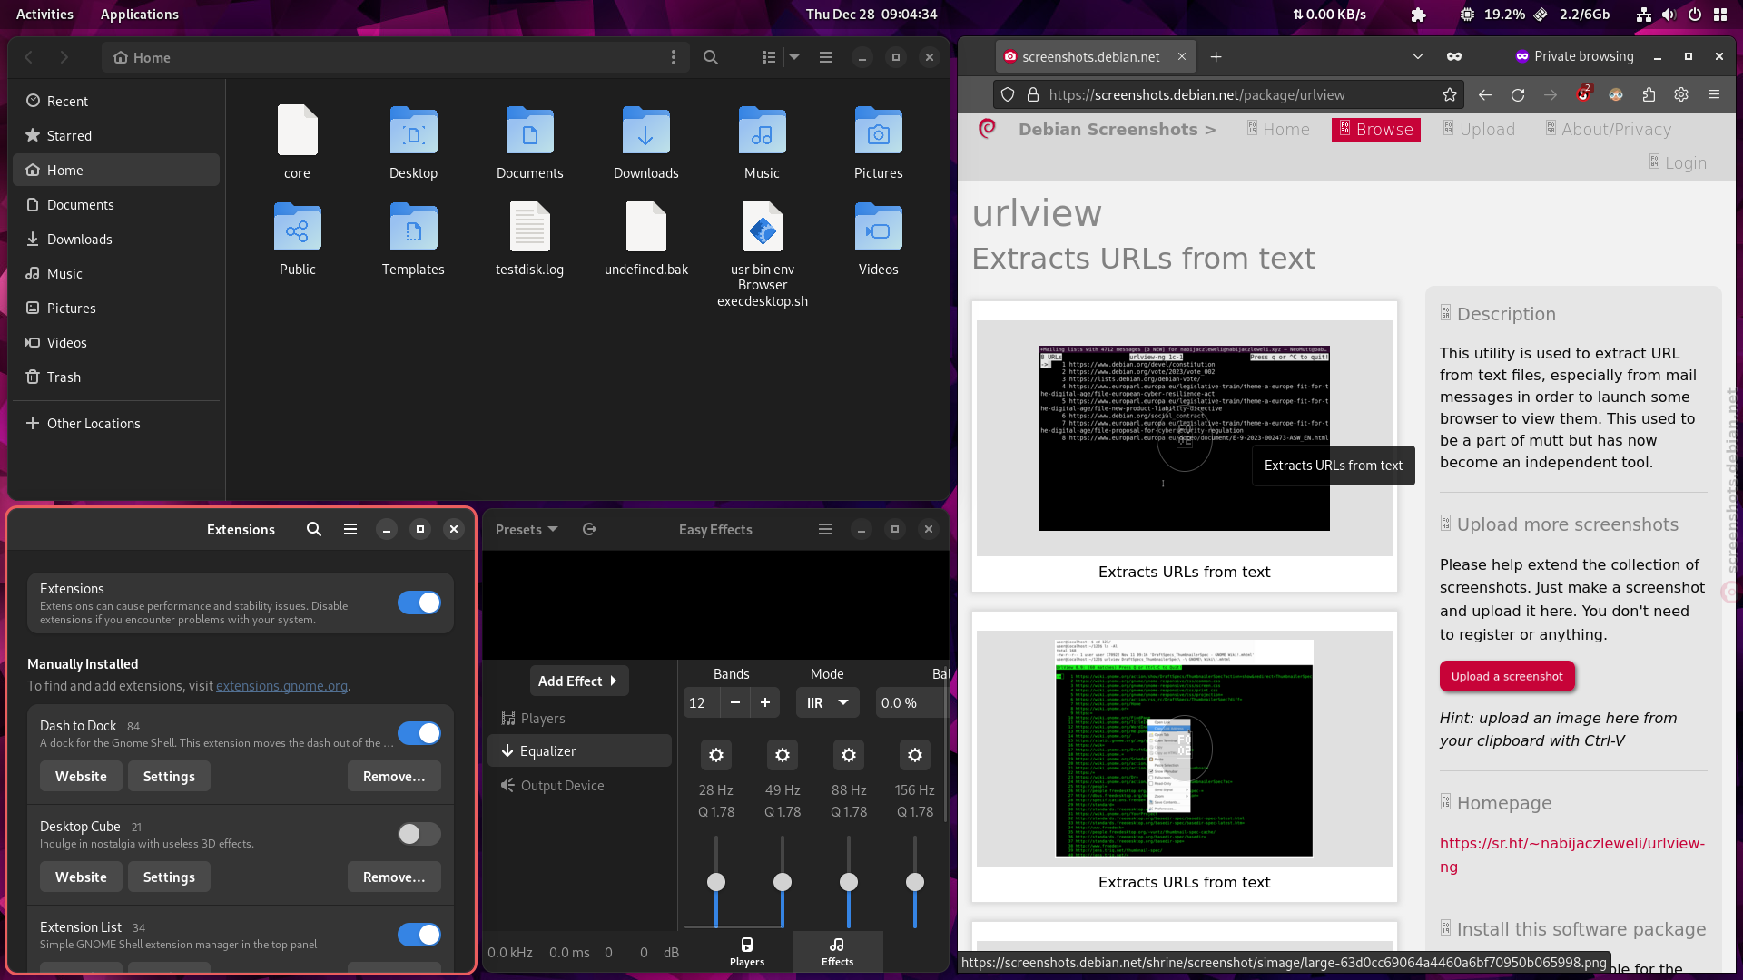Click the bands number field
This screenshot has width=1743, height=980.
pyautogui.click(x=701, y=702)
